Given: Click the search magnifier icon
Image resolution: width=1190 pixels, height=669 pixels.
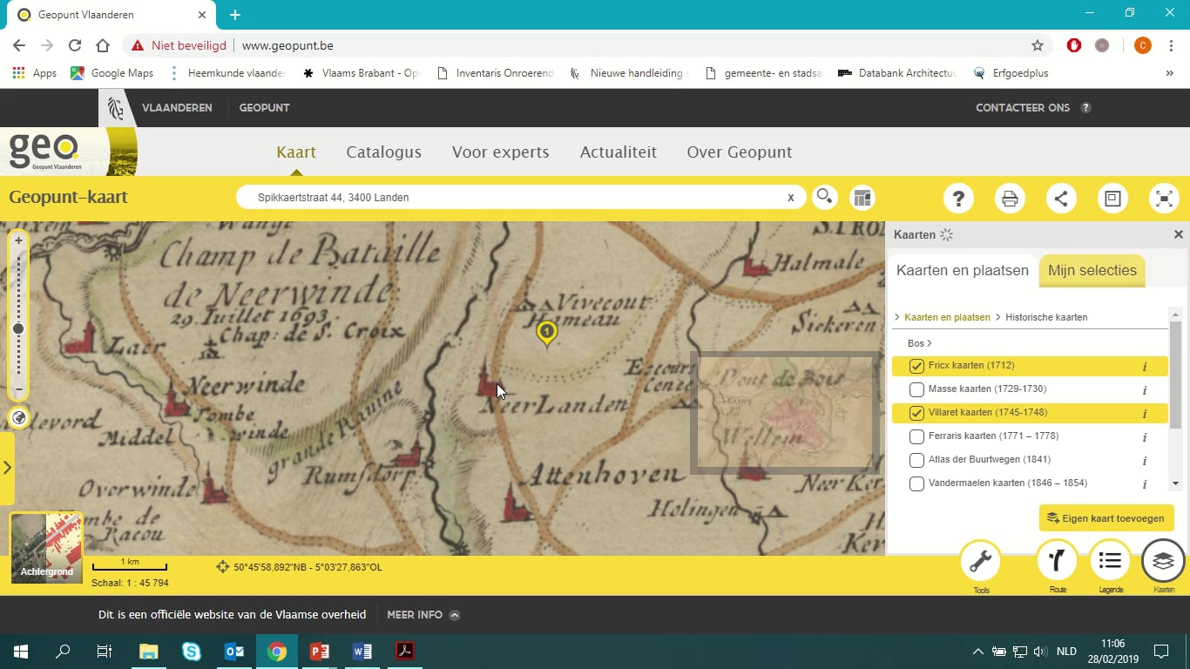Looking at the screenshot, I should pos(824,197).
